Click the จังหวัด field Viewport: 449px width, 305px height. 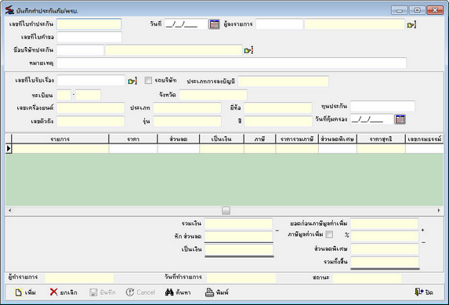[x=213, y=95]
